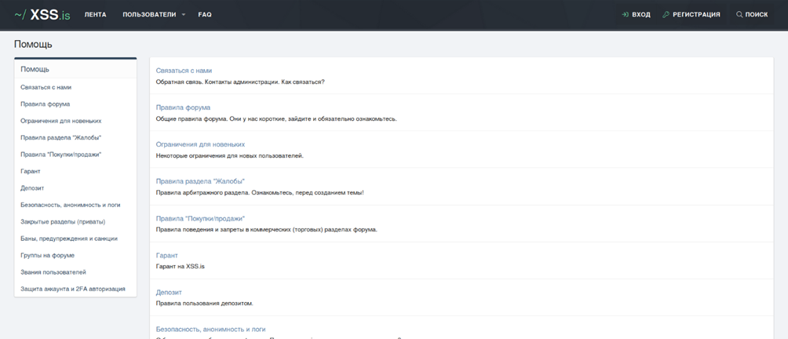788x339 pixels.
Task: Select 'Защита аккаунта и 2FA авторизация'
Action: pos(72,289)
